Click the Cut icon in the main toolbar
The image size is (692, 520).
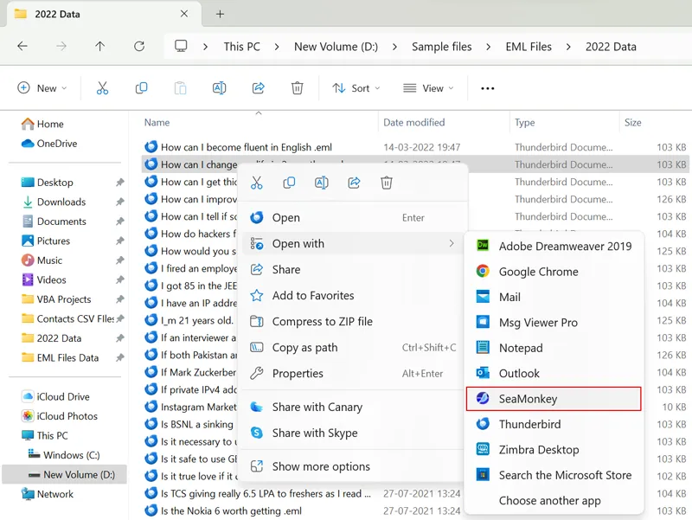(102, 88)
